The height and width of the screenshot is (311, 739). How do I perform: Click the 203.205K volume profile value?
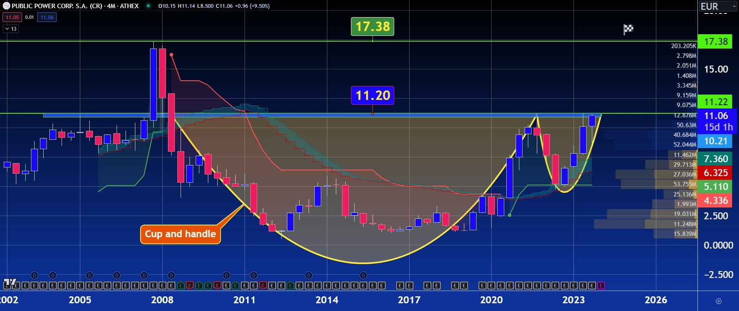point(684,46)
